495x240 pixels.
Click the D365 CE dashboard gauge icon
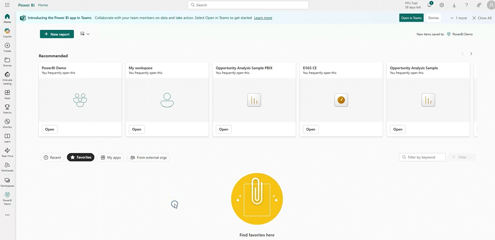click(x=341, y=100)
